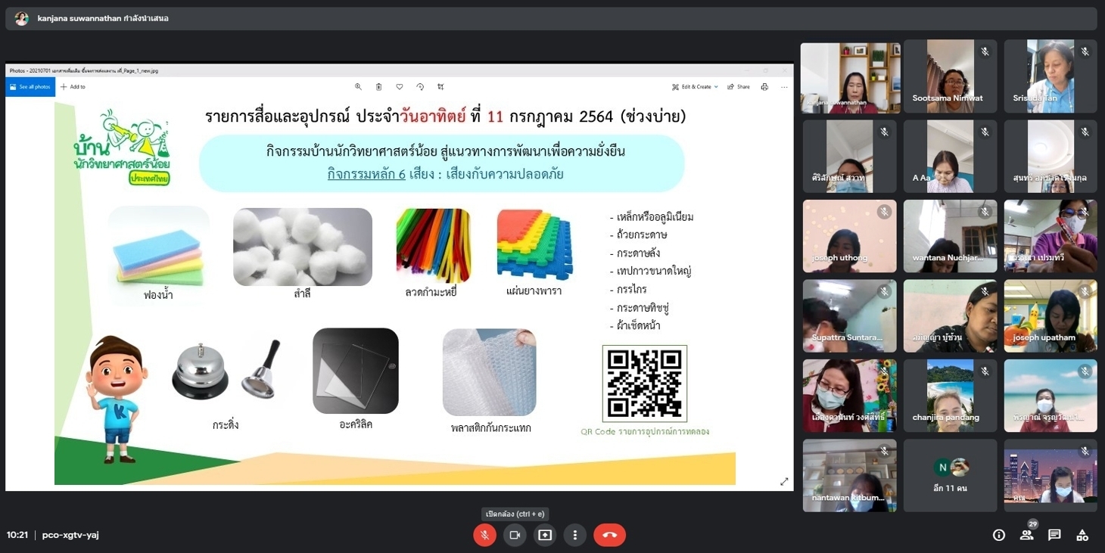Click zoom magnifier icon in Photos toolbar
The width and height of the screenshot is (1105, 553).
click(359, 87)
